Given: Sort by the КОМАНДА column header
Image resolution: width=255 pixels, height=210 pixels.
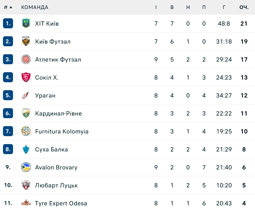Looking at the screenshot, I should (x=35, y=7).
